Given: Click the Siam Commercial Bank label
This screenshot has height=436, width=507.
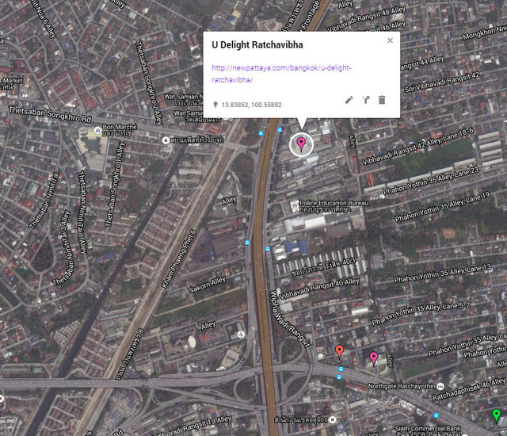Looking at the screenshot, I should click(428, 428).
